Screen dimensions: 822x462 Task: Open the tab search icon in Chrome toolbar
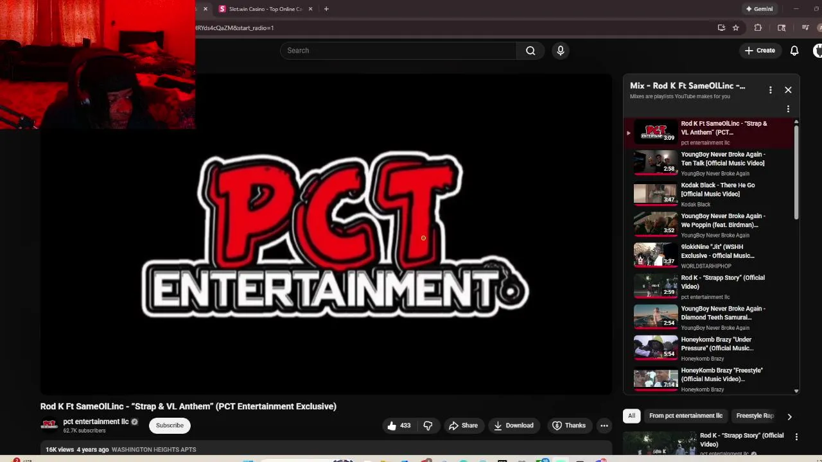click(782, 28)
